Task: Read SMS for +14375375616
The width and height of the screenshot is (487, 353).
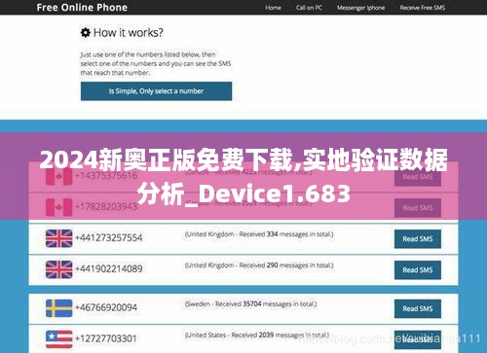Action: click(418, 177)
